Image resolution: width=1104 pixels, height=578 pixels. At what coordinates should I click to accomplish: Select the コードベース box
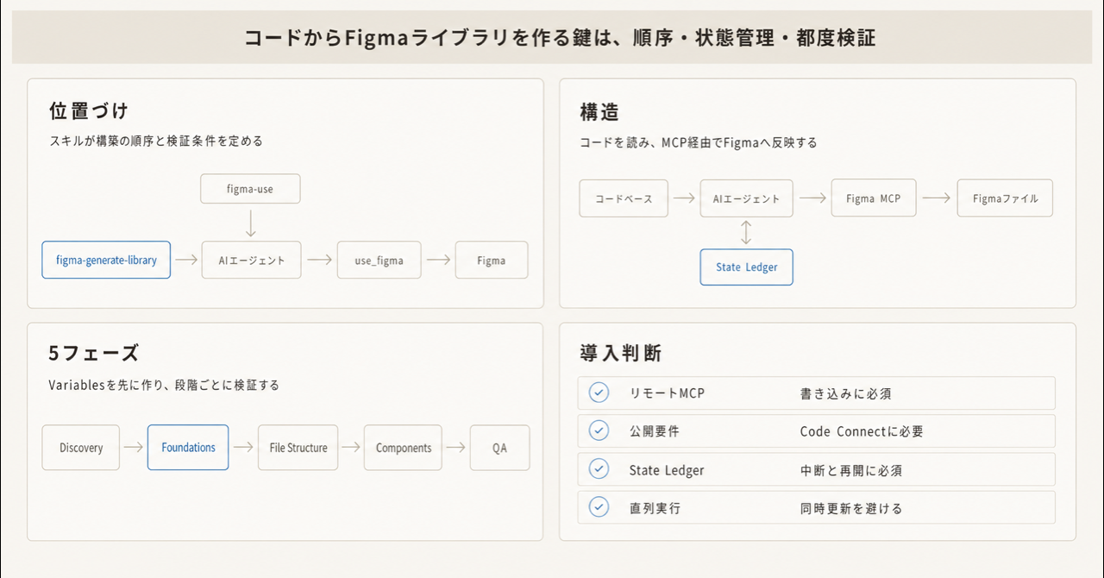[624, 198]
